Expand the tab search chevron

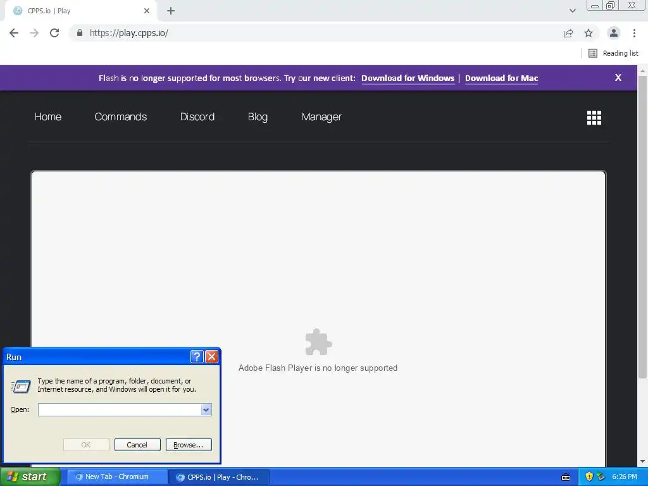click(572, 11)
